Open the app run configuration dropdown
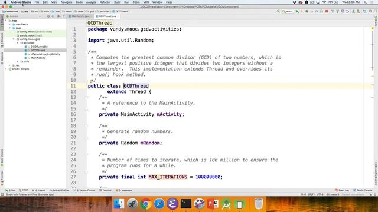 [x=288, y=11]
